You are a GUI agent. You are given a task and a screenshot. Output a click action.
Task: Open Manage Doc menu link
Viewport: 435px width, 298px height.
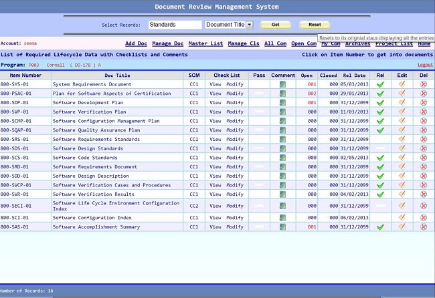click(x=167, y=43)
